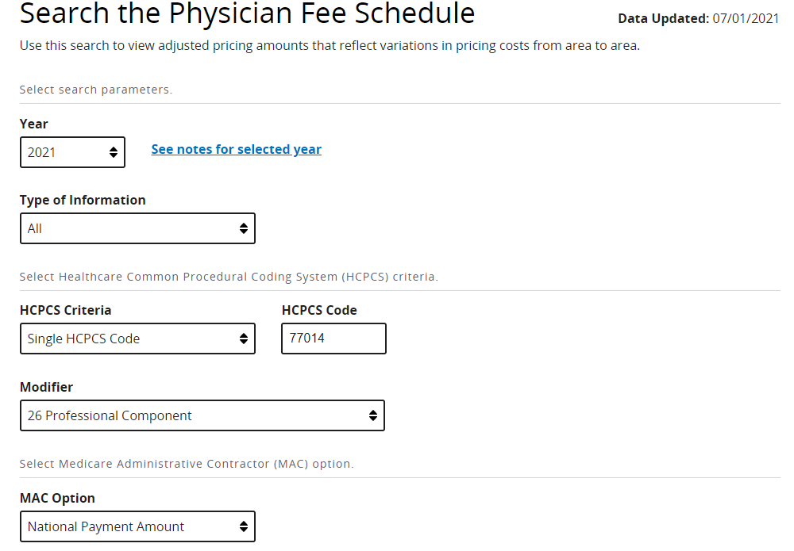
Task: Open the Modifier dropdown showing 26 Professional Component
Action: [191, 415]
